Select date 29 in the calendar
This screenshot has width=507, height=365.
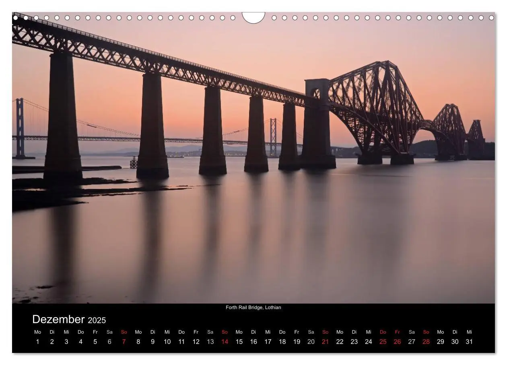(x=441, y=342)
